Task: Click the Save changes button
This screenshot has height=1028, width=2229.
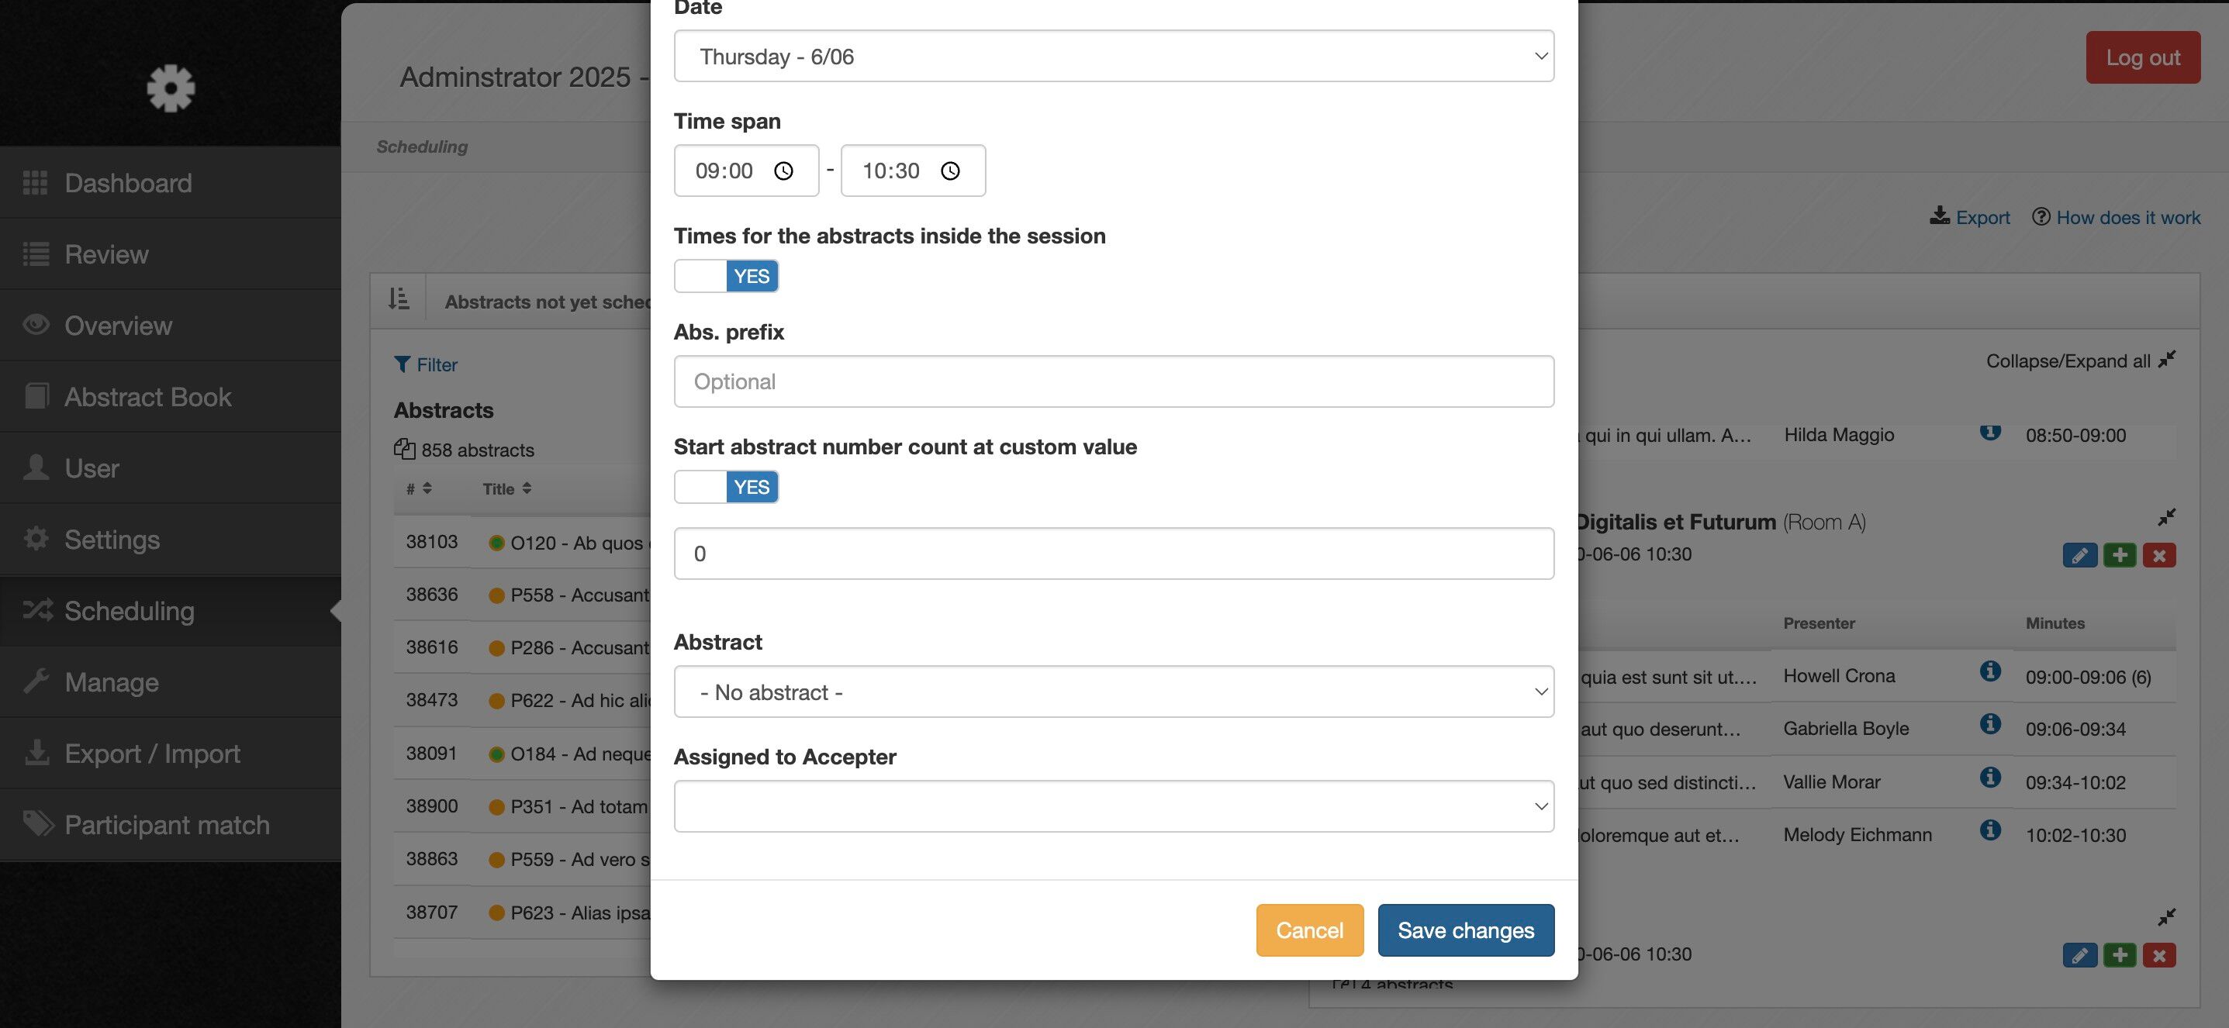Action: (x=1465, y=930)
